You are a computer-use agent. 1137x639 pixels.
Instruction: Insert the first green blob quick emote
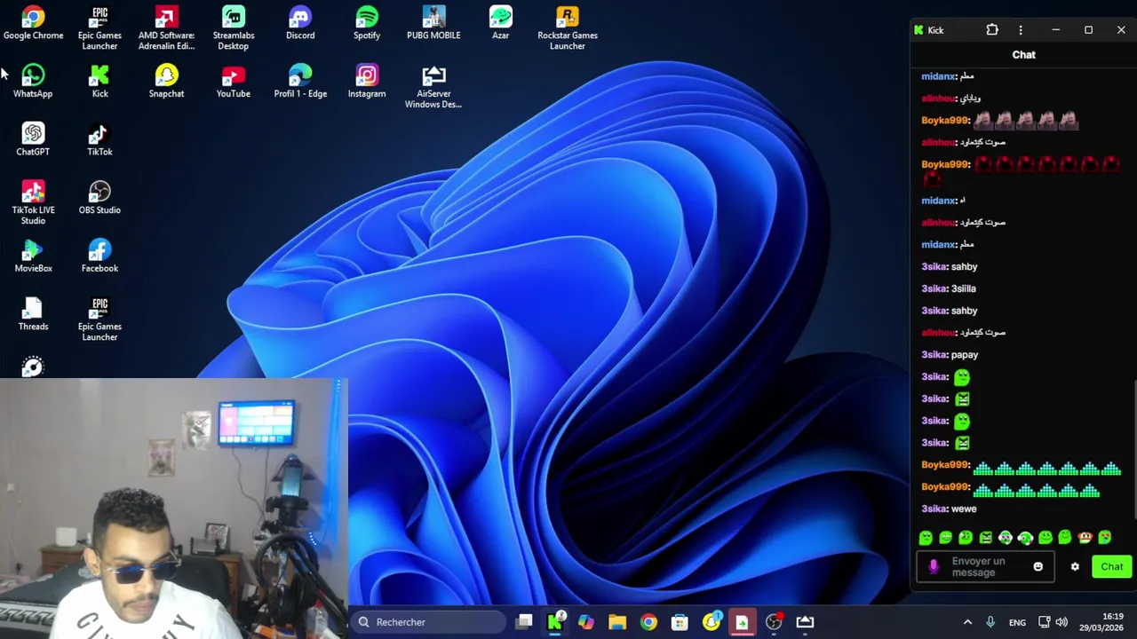tap(926, 538)
